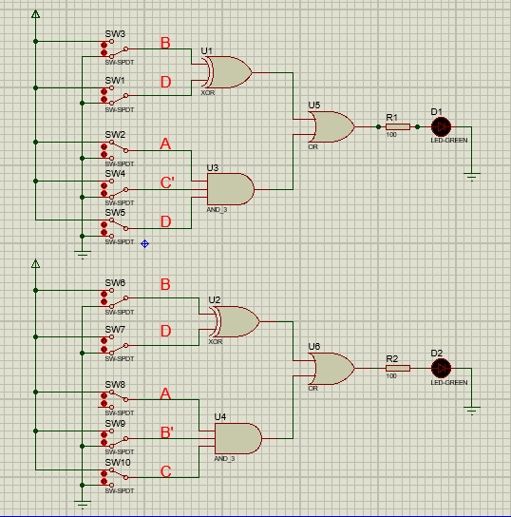Click the SW-SPDT label under SW3
The image size is (511, 517).
click(120, 63)
